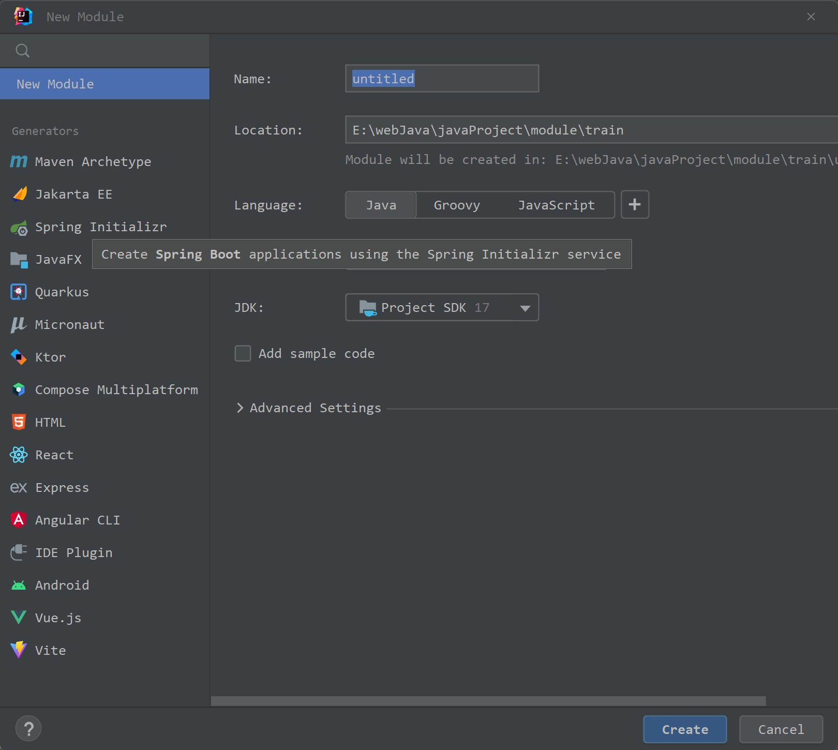Click the generator search field
The width and height of the screenshot is (838, 750).
104,51
